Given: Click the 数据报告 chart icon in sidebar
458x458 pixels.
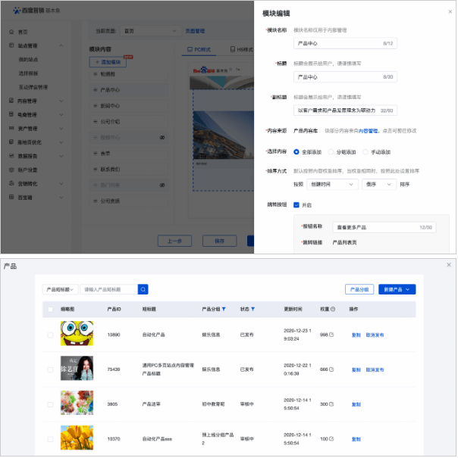Looking at the screenshot, I should tap(11, 156).
